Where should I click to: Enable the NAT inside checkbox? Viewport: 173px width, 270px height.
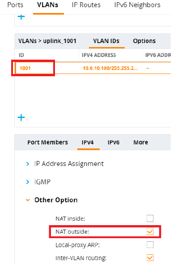150,218
